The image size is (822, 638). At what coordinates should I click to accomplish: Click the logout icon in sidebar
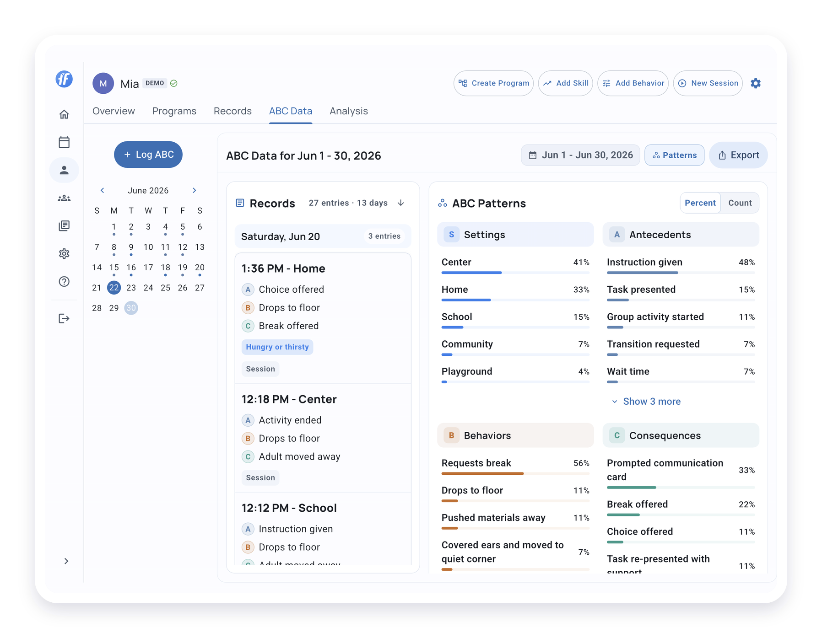pos(64,318)
